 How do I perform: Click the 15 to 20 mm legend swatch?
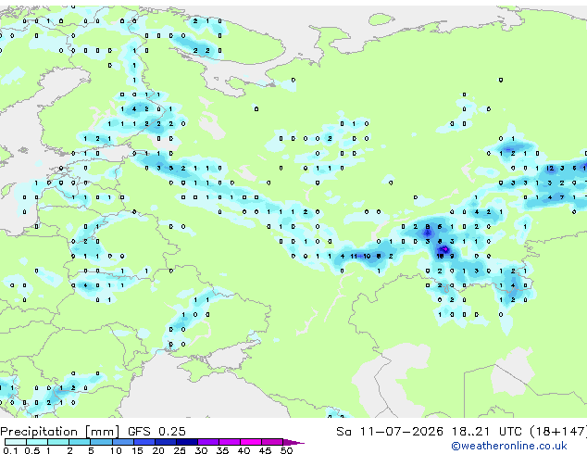pyautogui.click(x=144, y=442)
